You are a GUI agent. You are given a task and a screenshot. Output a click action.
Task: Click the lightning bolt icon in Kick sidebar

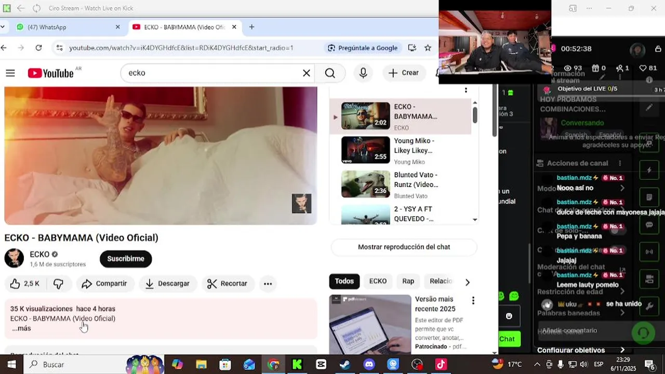pyautogui.click(x=649, y=170)
